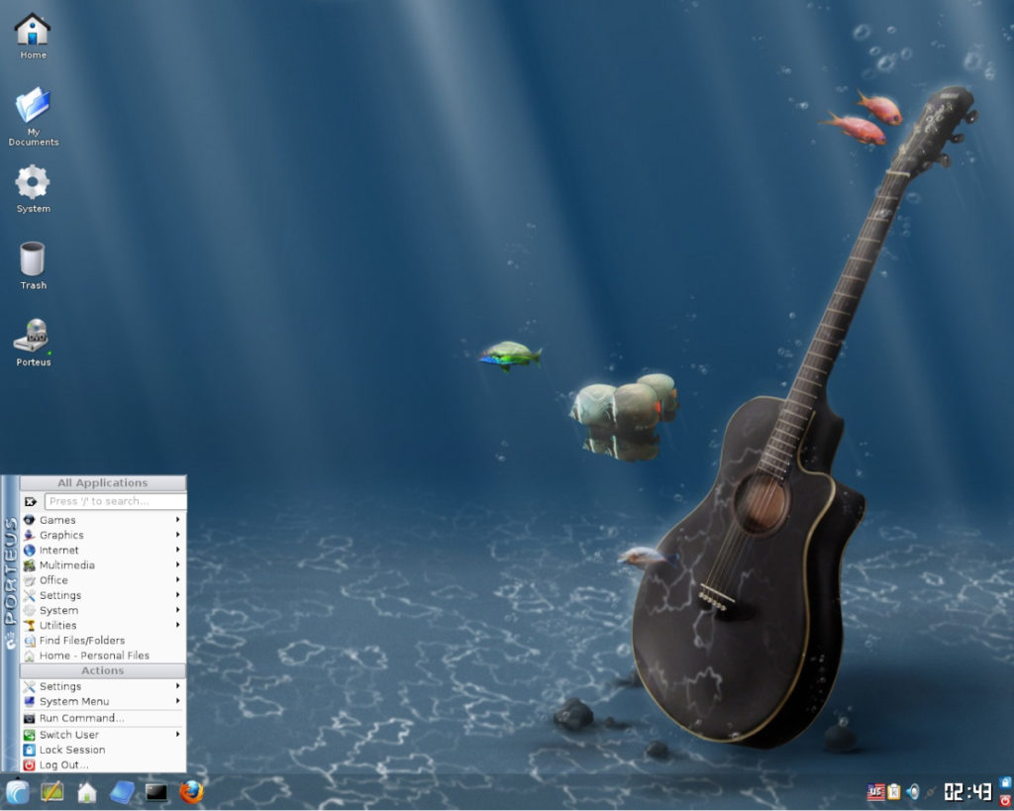
Task: Open Klipper clipboard tool in the system tray
Action: (893, 792)
